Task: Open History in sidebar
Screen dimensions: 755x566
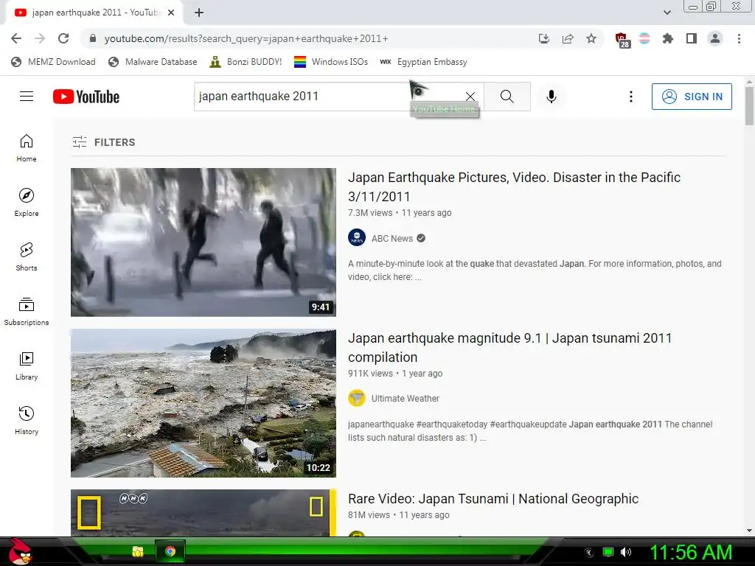Action: (x=27, y=421)
